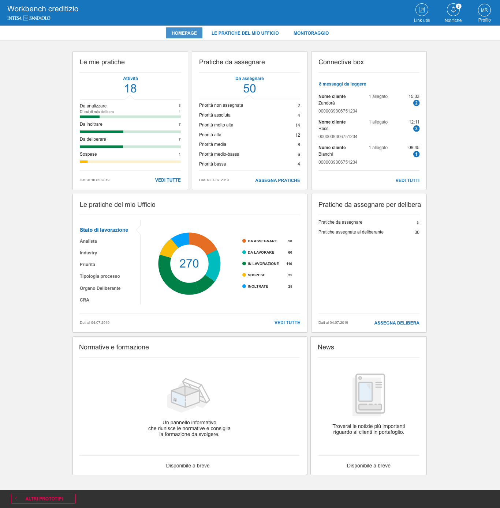Click the Altri Prototipi button
Image resolution: width=500 pixels, height=508 pixels.
click(43, 498)
